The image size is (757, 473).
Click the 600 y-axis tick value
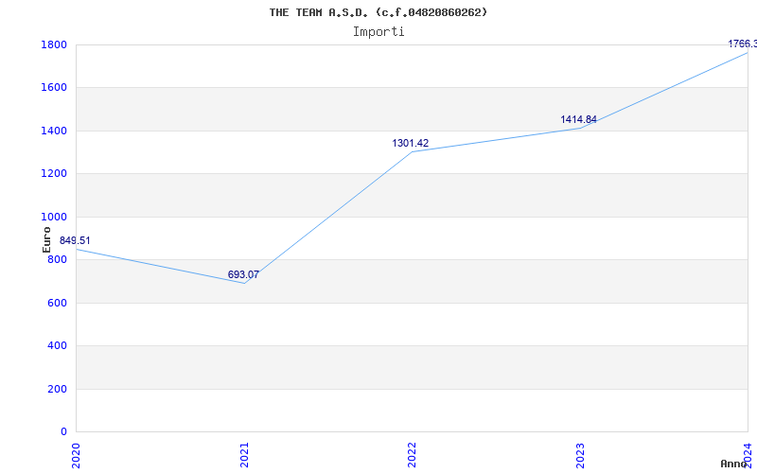coord(56,303)
